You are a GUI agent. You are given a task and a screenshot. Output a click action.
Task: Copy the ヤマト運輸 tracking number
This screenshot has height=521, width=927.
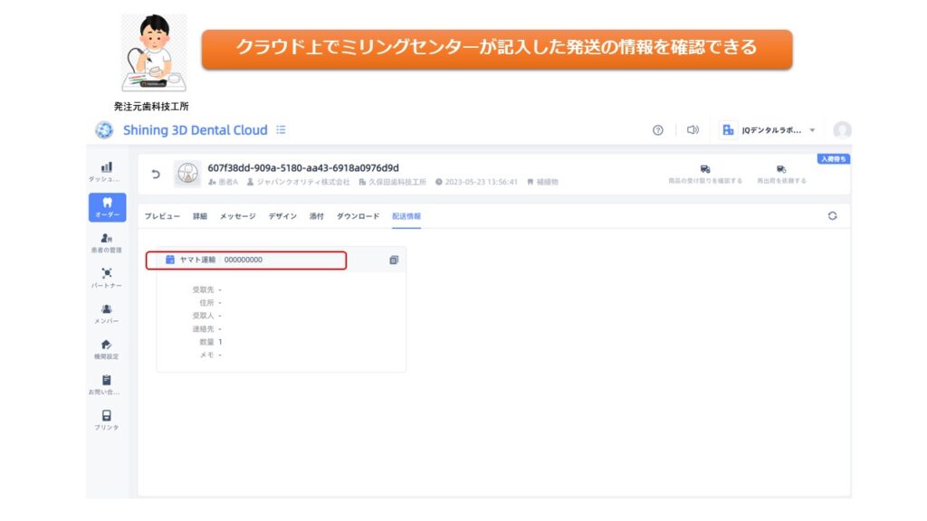[x=394, y=260]
